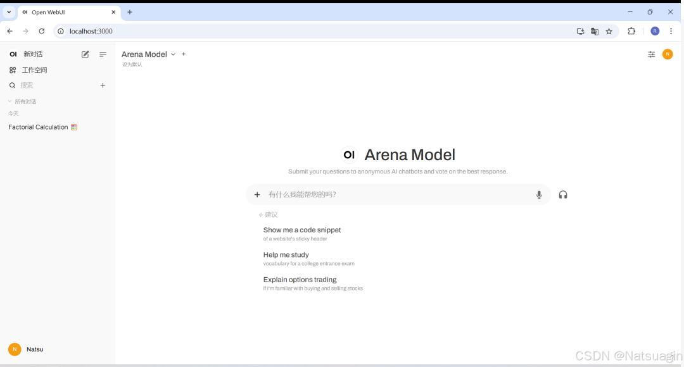Add new folder via plus beside search
Screen dimensions: 684x367
(103, 85)
